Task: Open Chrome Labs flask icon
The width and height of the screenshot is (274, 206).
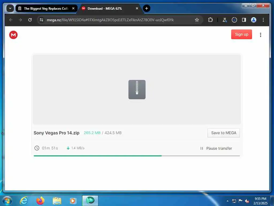Action: click(x=225, y=20)
